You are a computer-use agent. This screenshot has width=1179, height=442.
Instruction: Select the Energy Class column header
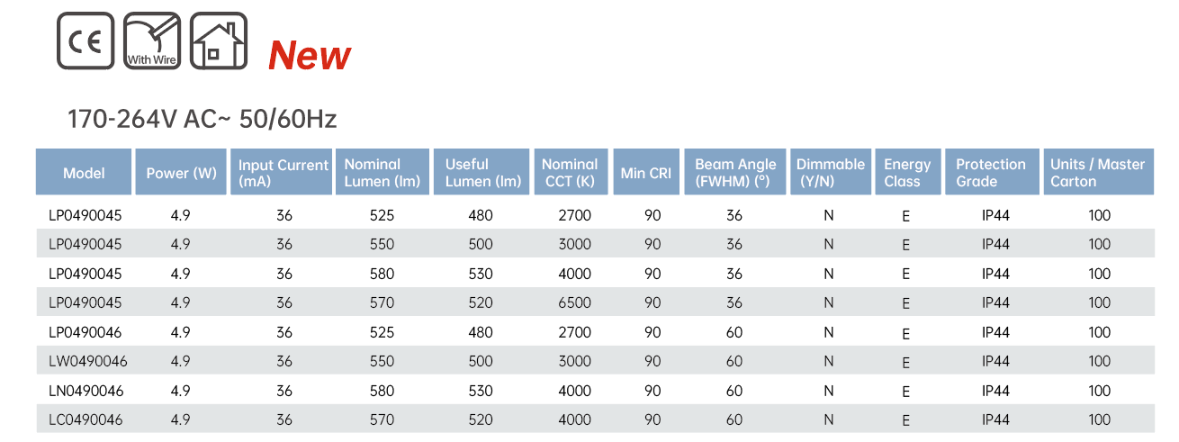907,173
